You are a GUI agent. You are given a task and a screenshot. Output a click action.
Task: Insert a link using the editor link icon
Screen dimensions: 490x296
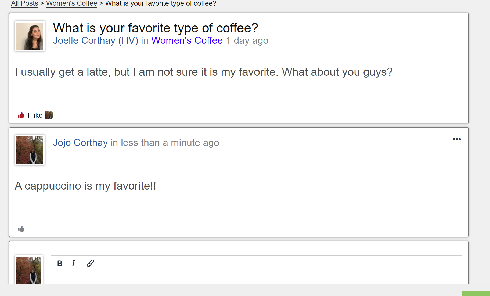click(91, 263)
